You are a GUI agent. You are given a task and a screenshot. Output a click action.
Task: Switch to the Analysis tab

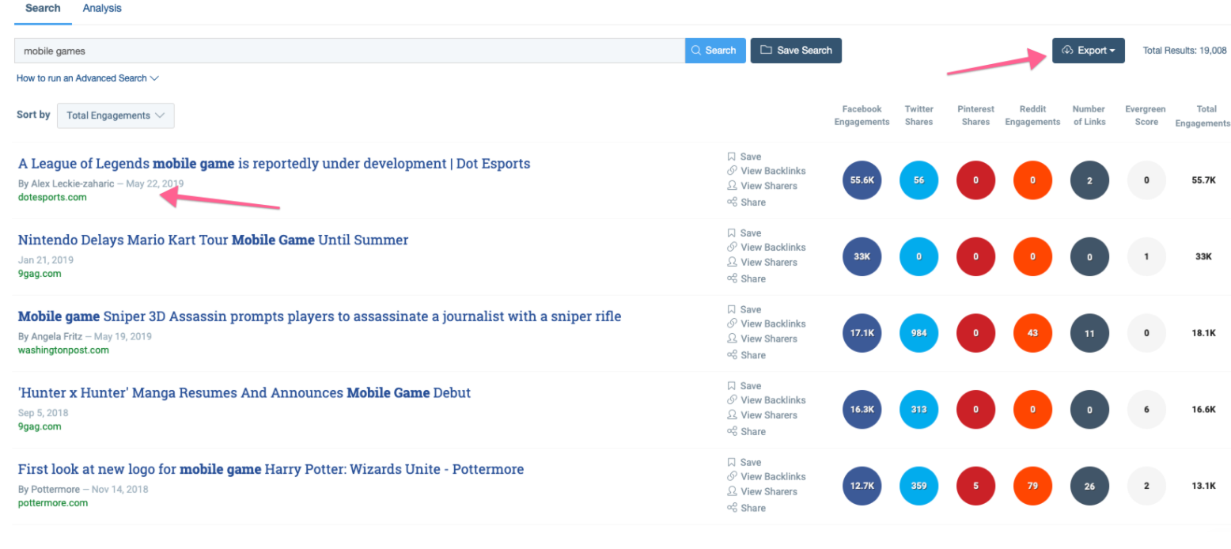pyautogui.click(x=102, y=9)
